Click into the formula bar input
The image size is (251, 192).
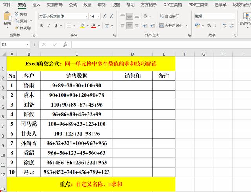161,45
